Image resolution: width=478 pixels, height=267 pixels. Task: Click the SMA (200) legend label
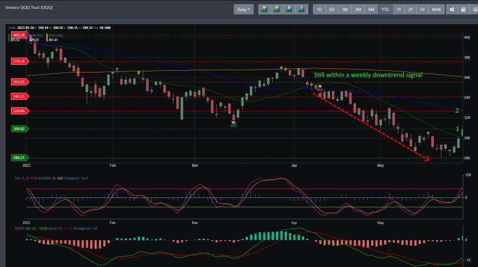point(56,35)
